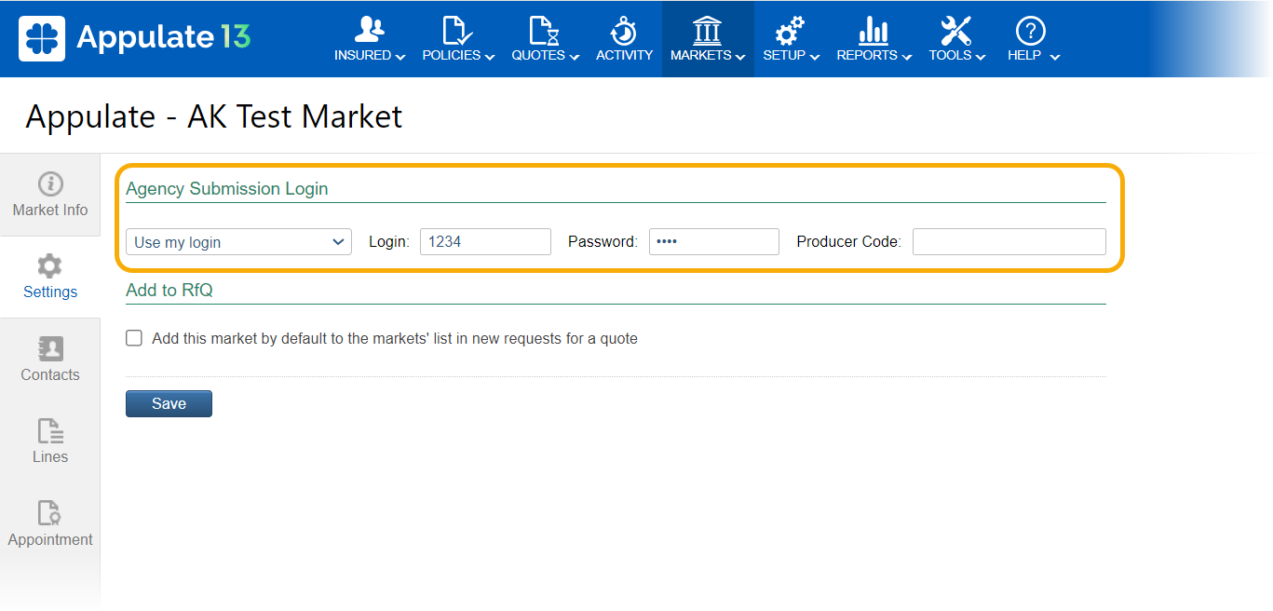Enable adding market by default to RfQ
The height and width of the screenshot is (611, 1273).
click(x=134, y=338)
